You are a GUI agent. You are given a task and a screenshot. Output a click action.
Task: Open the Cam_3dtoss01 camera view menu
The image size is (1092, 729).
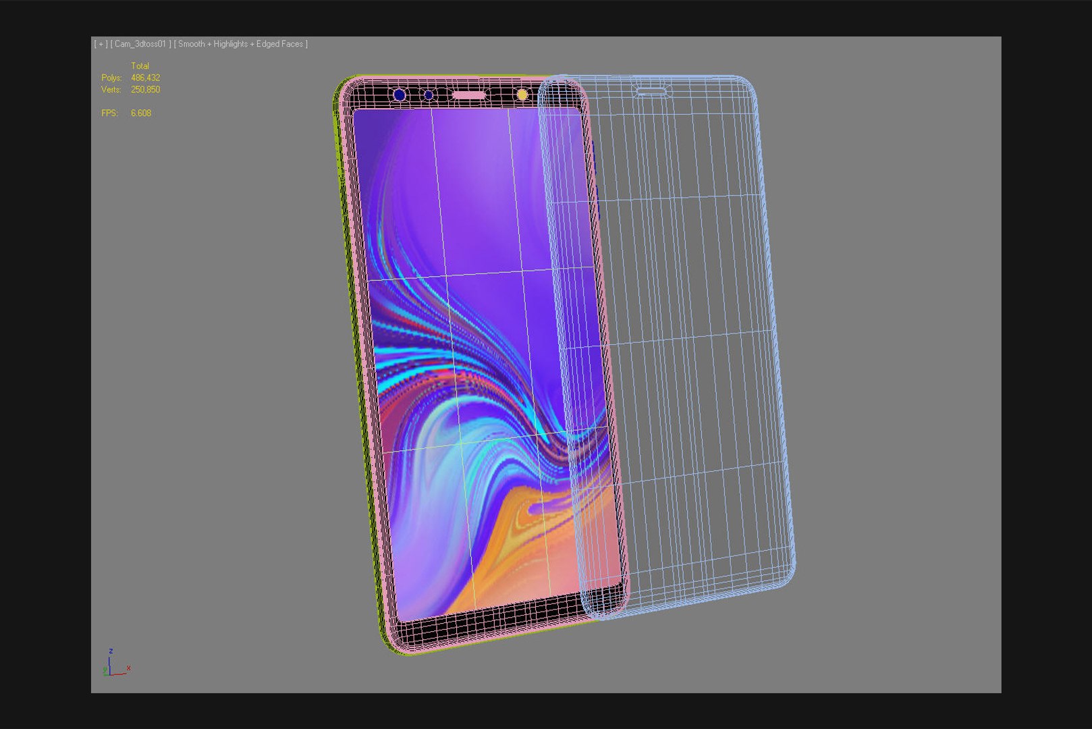coord(140,44)
